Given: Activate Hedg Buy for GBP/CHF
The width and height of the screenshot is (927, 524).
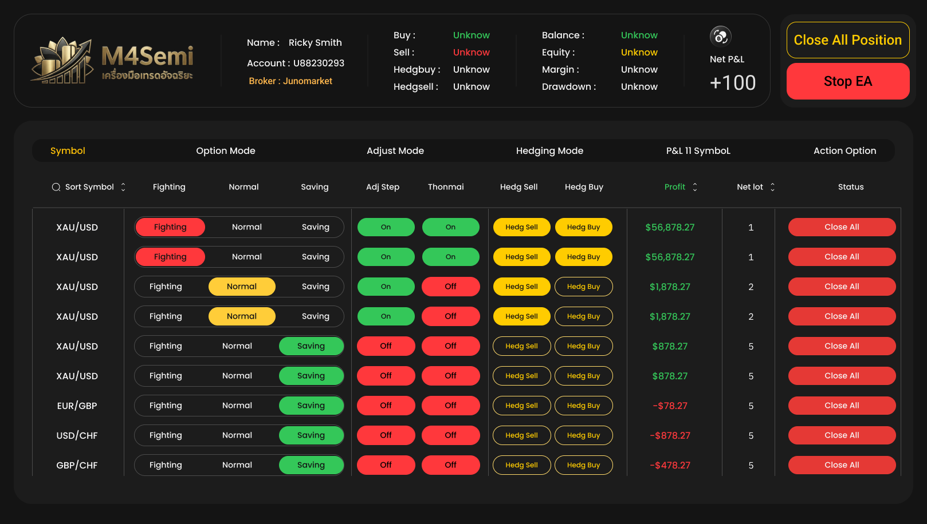Looking at the screenshot, I should pos(583,465).
